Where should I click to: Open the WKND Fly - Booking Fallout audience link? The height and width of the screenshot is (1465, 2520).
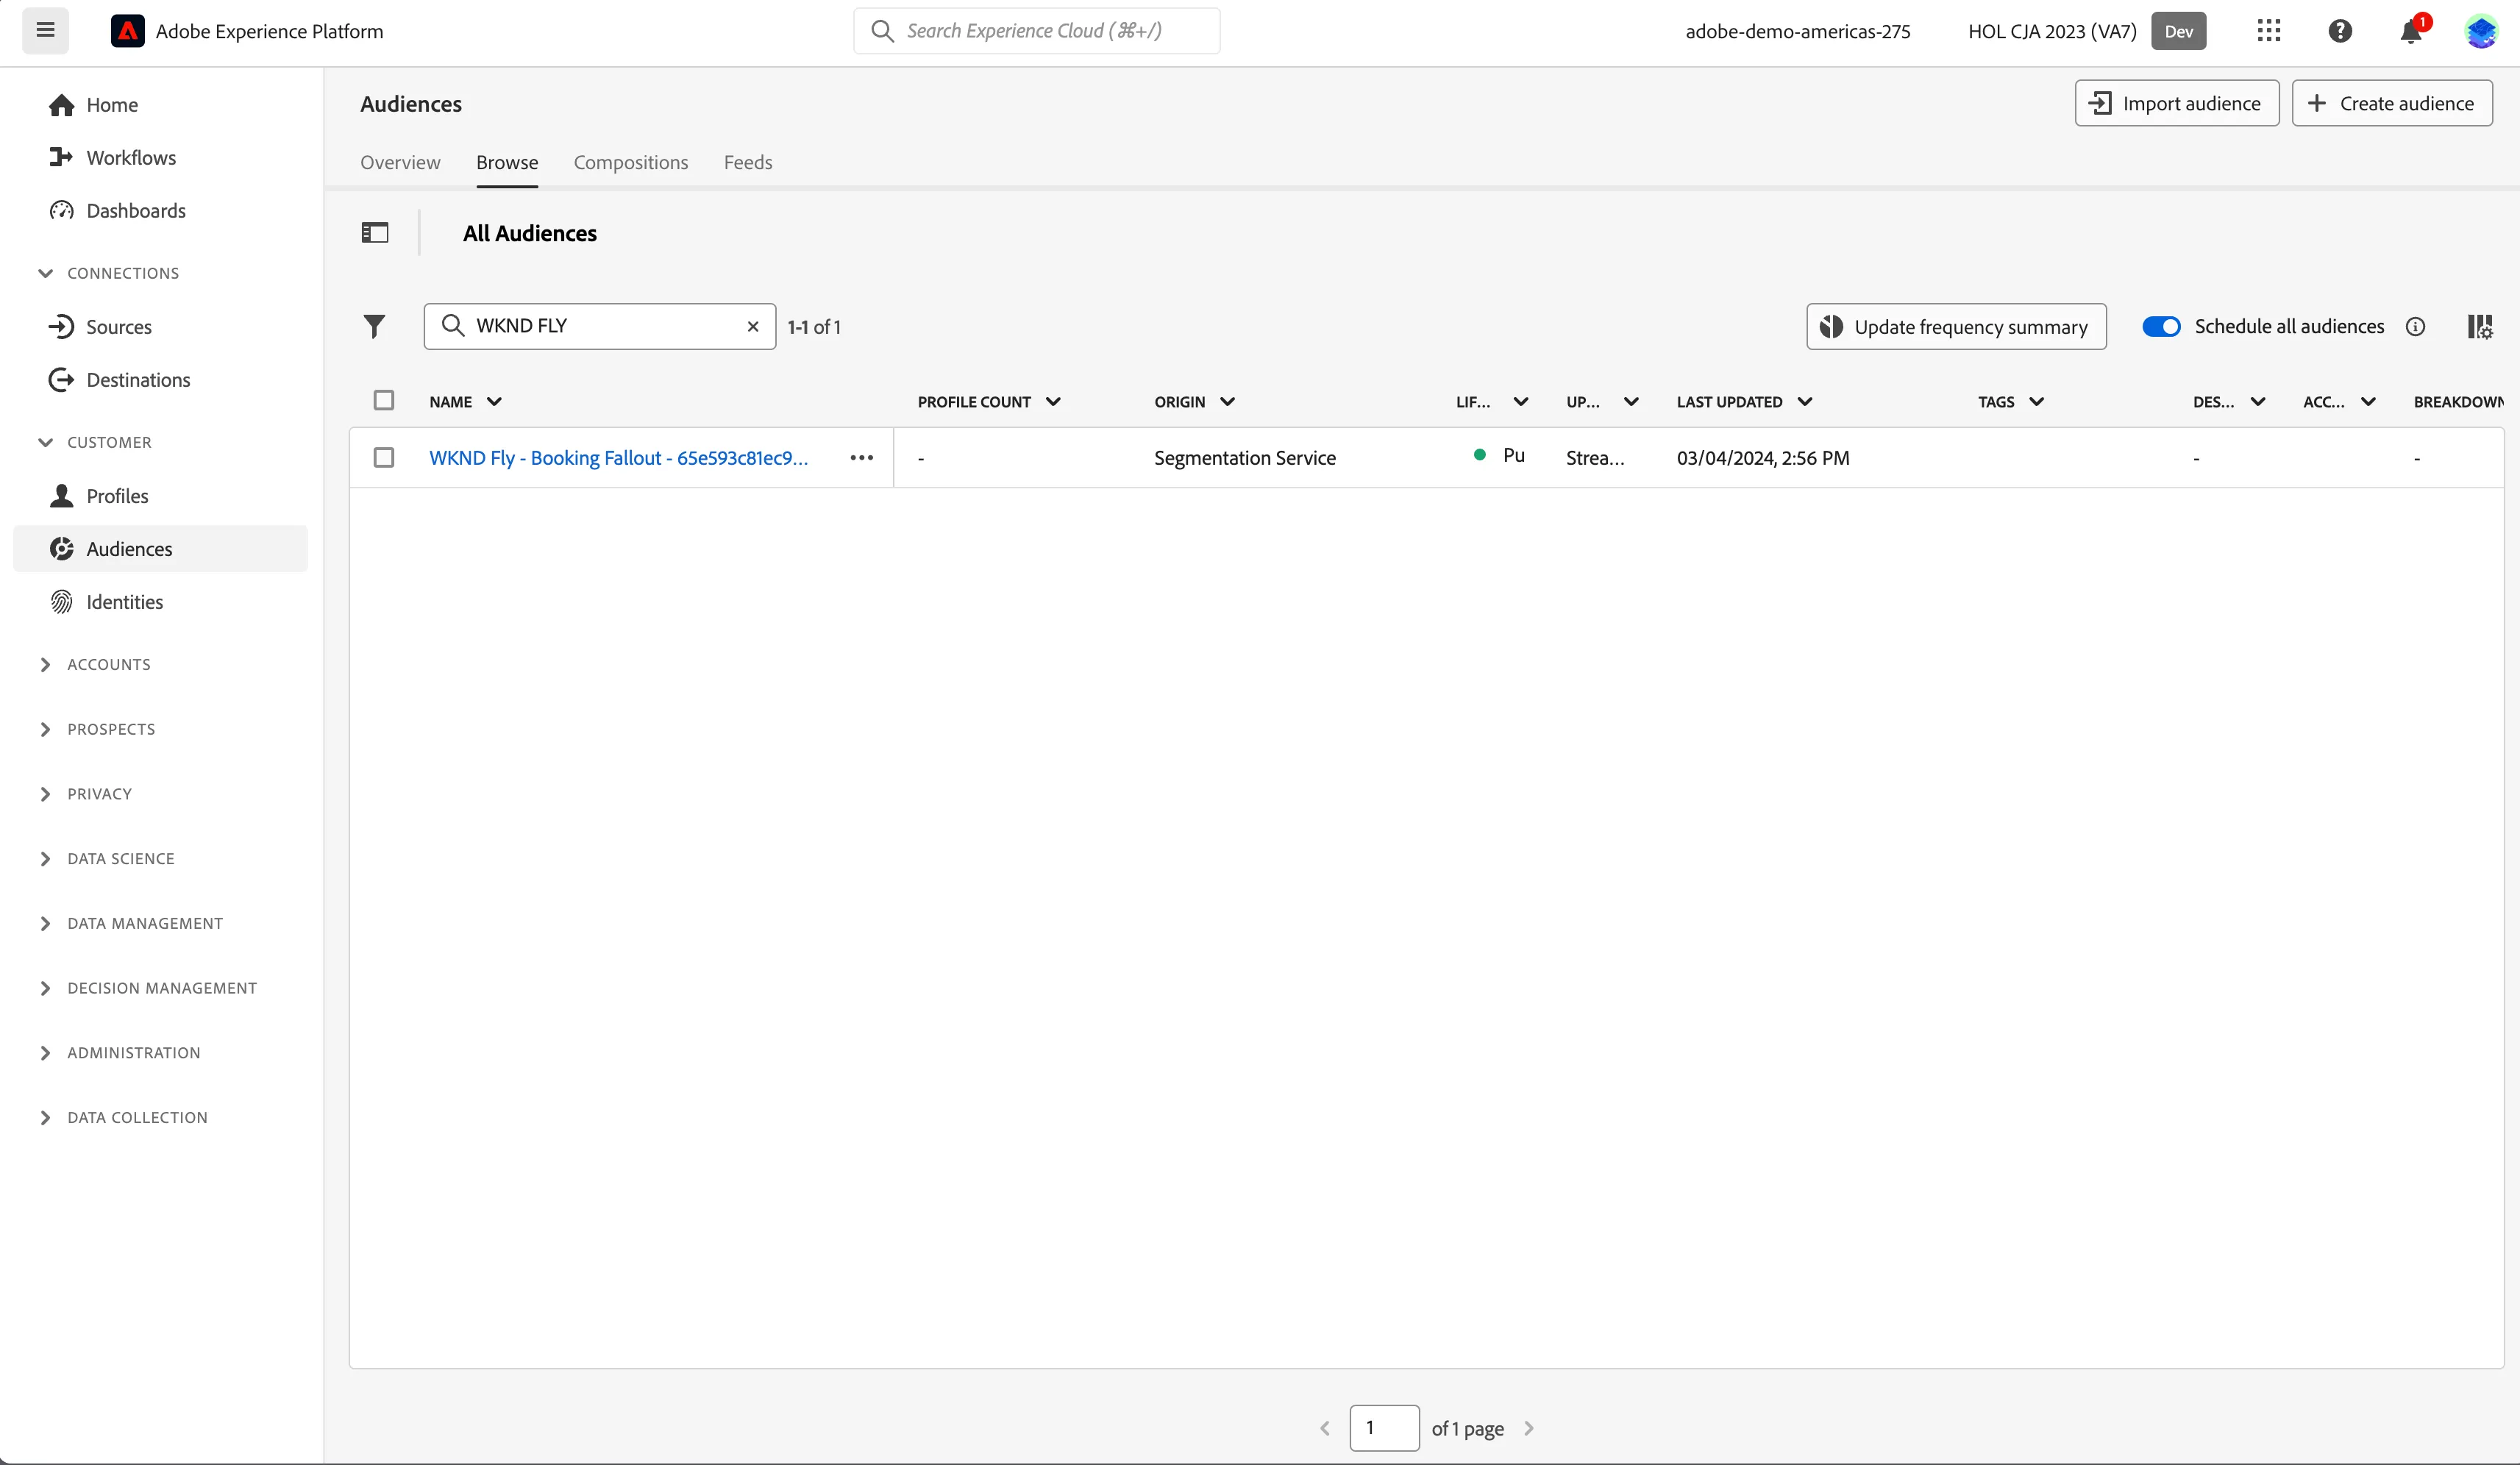(x=618, y=457)
